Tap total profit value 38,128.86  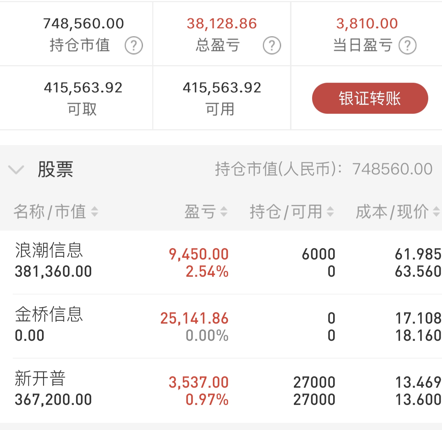click(x=222, y=24)
